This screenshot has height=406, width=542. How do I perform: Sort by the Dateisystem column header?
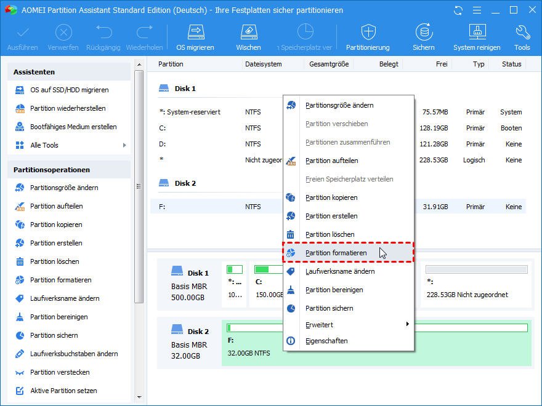(x=263, y=64)
